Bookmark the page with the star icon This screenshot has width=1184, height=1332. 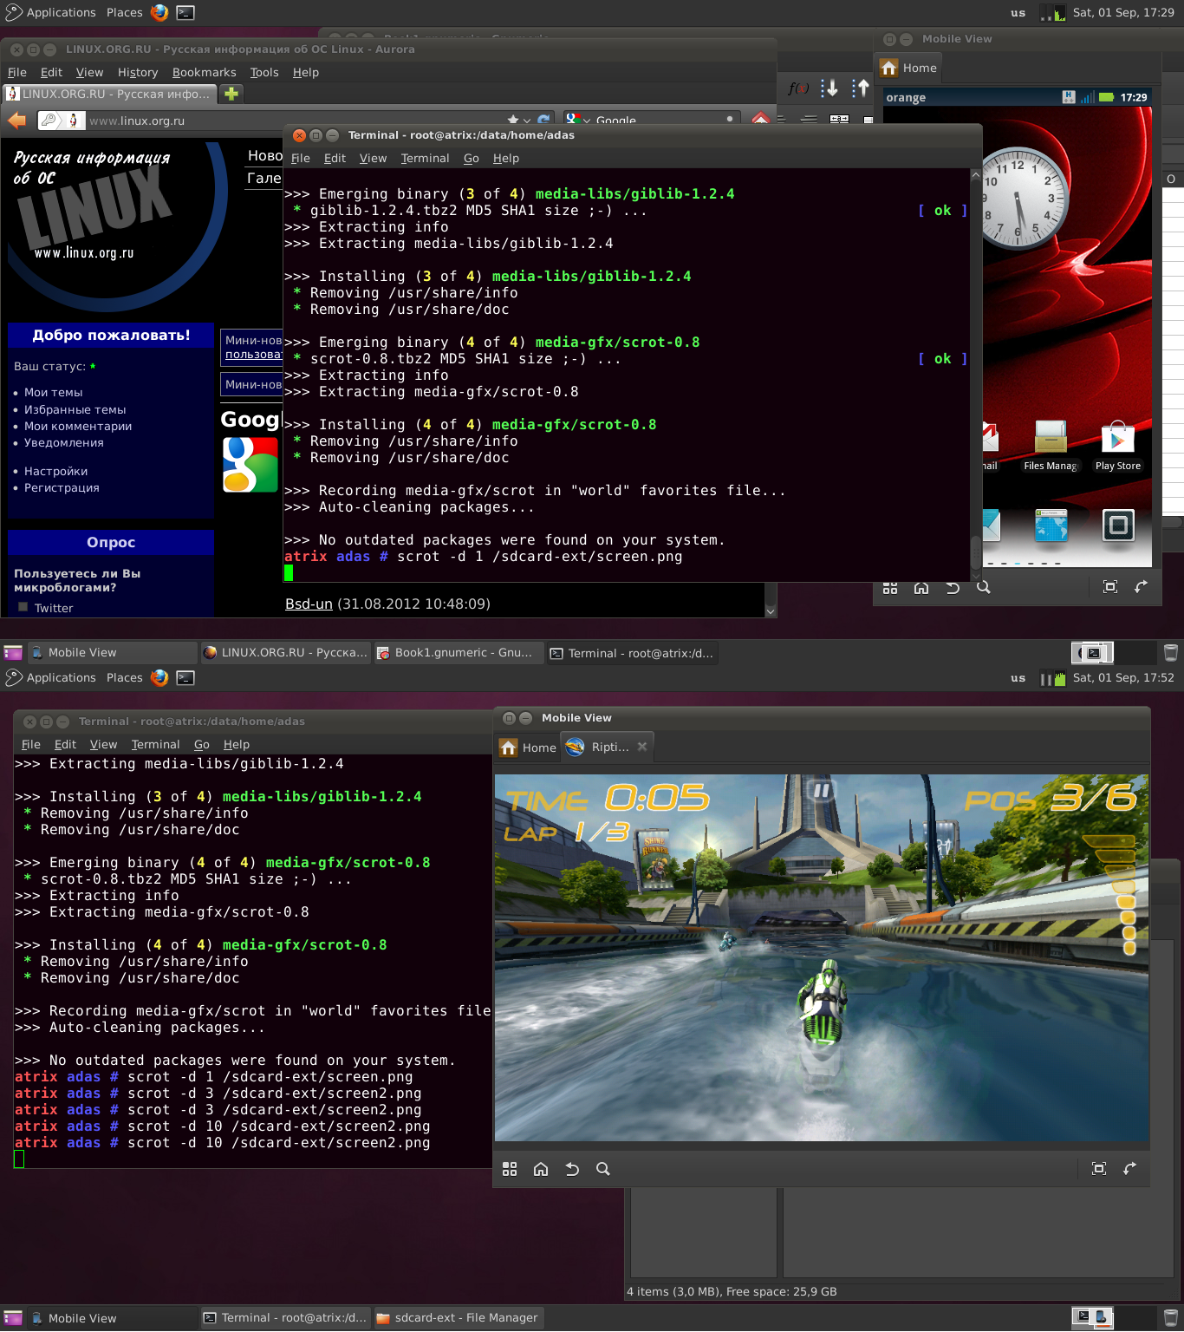(x=513, y=120)
